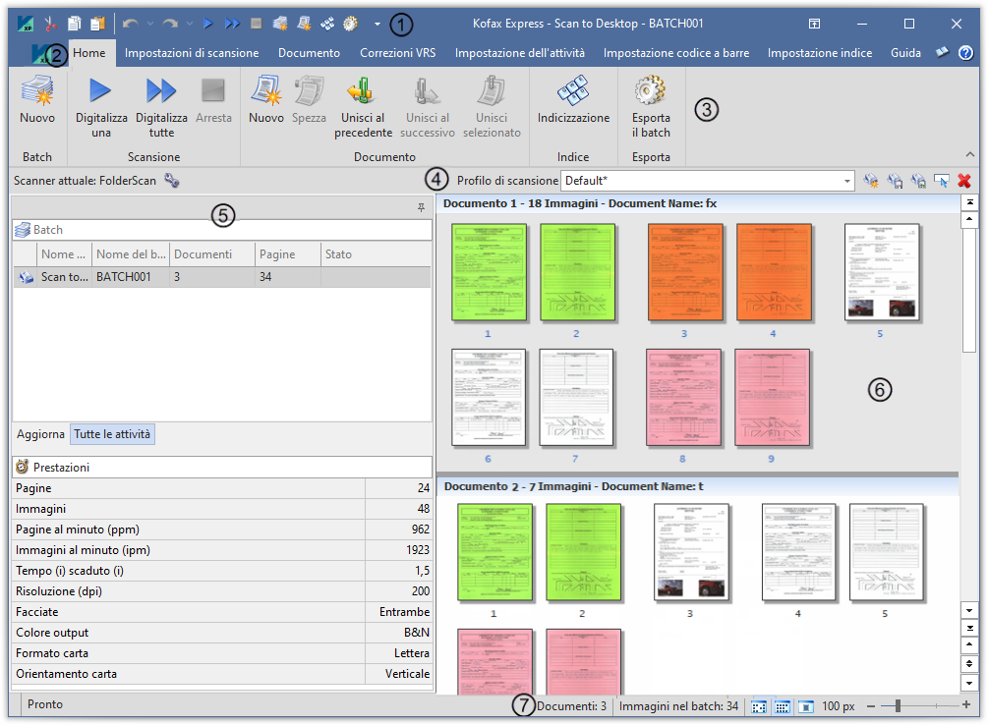Toggle pin on the Batch panel
Viewport: 988px width, 725px height.
click(421, 207)
